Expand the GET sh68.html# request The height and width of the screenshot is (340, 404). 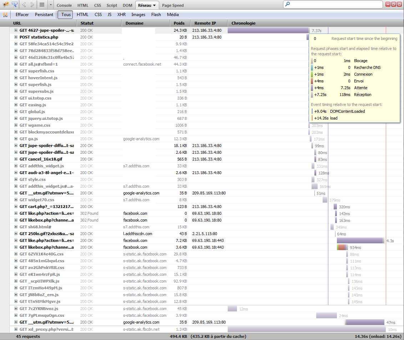coord(16,227)
